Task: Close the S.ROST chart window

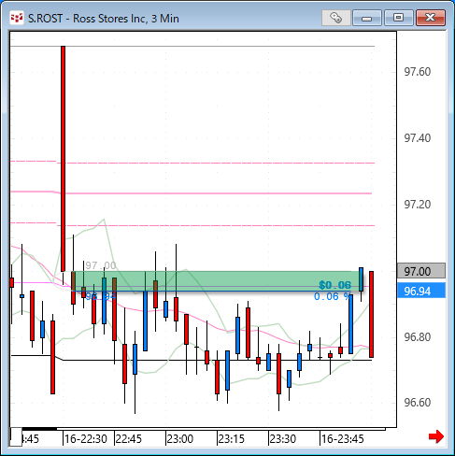Action: click(x=431, y=18)
